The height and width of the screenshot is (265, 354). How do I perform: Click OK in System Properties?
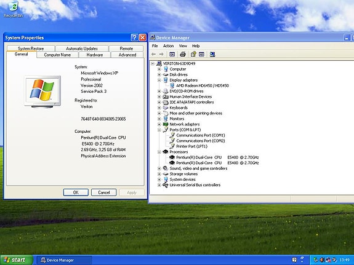click(76, 192)
